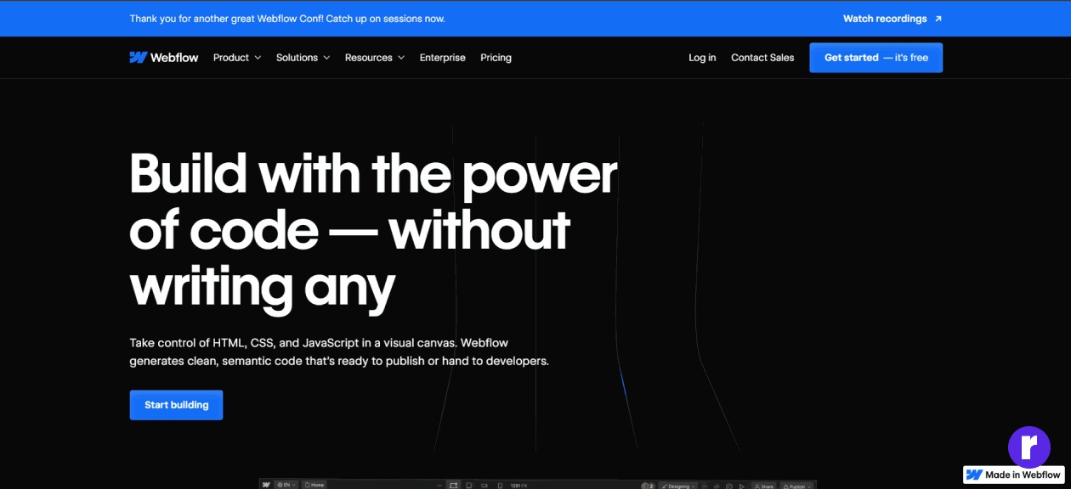
Task: Click the Start building button
Action: [x=176, y=405]
